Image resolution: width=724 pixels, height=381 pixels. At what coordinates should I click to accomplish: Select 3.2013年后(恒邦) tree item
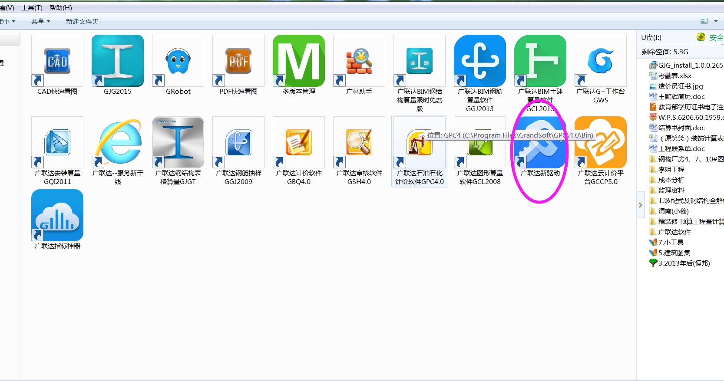coord(679,263)
